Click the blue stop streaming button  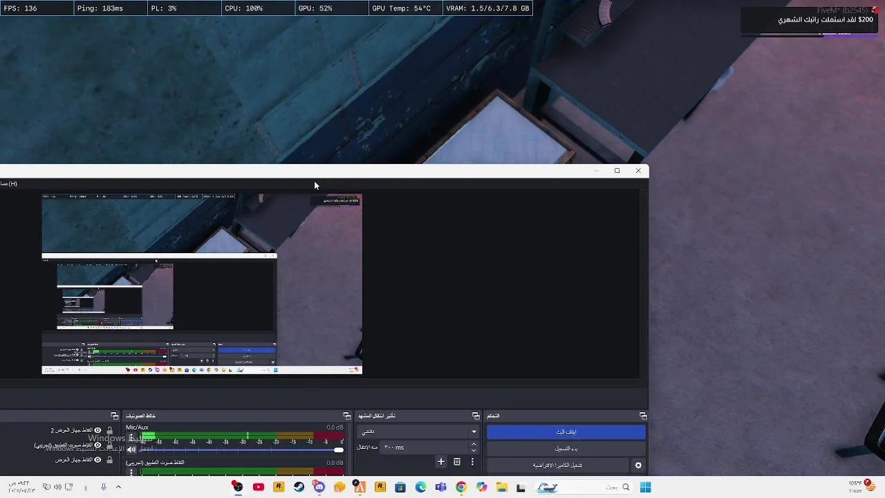point(566,432)
